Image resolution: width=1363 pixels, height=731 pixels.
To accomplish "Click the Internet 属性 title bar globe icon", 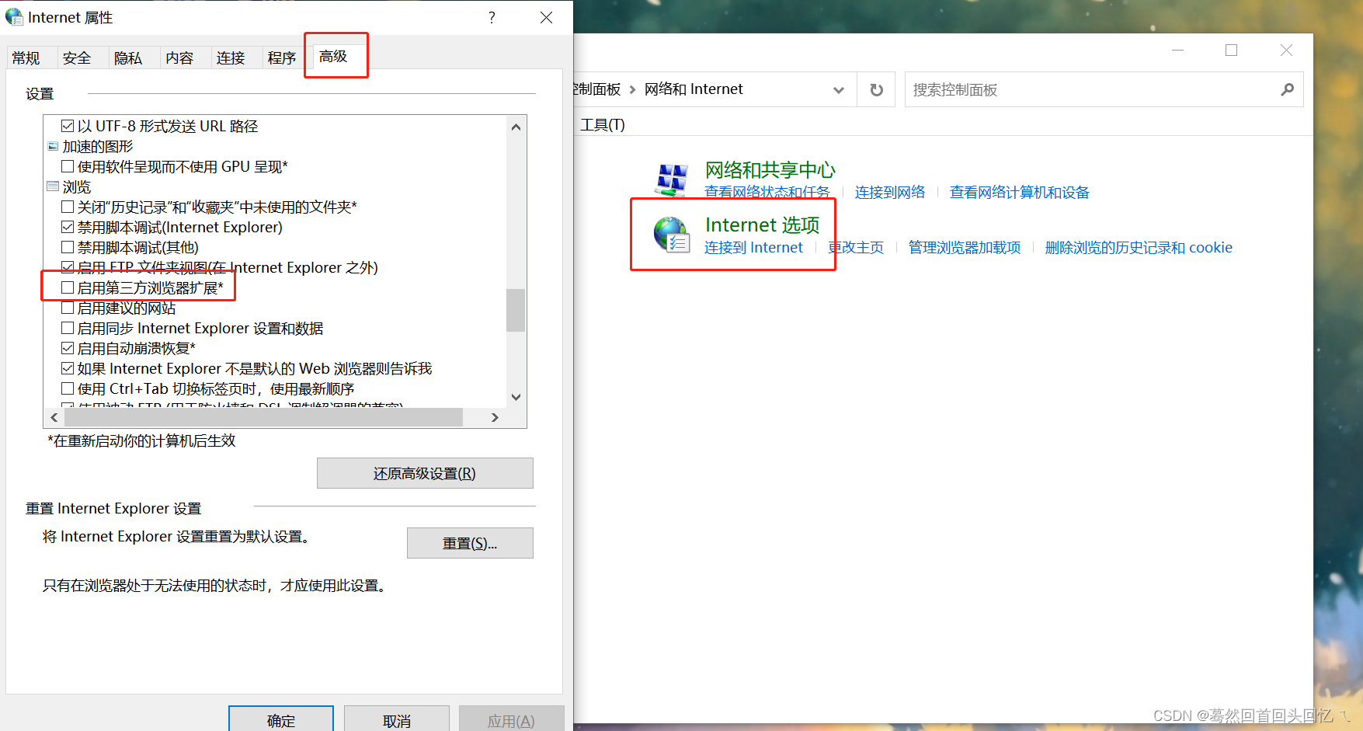I will click(x=14, y=17).
